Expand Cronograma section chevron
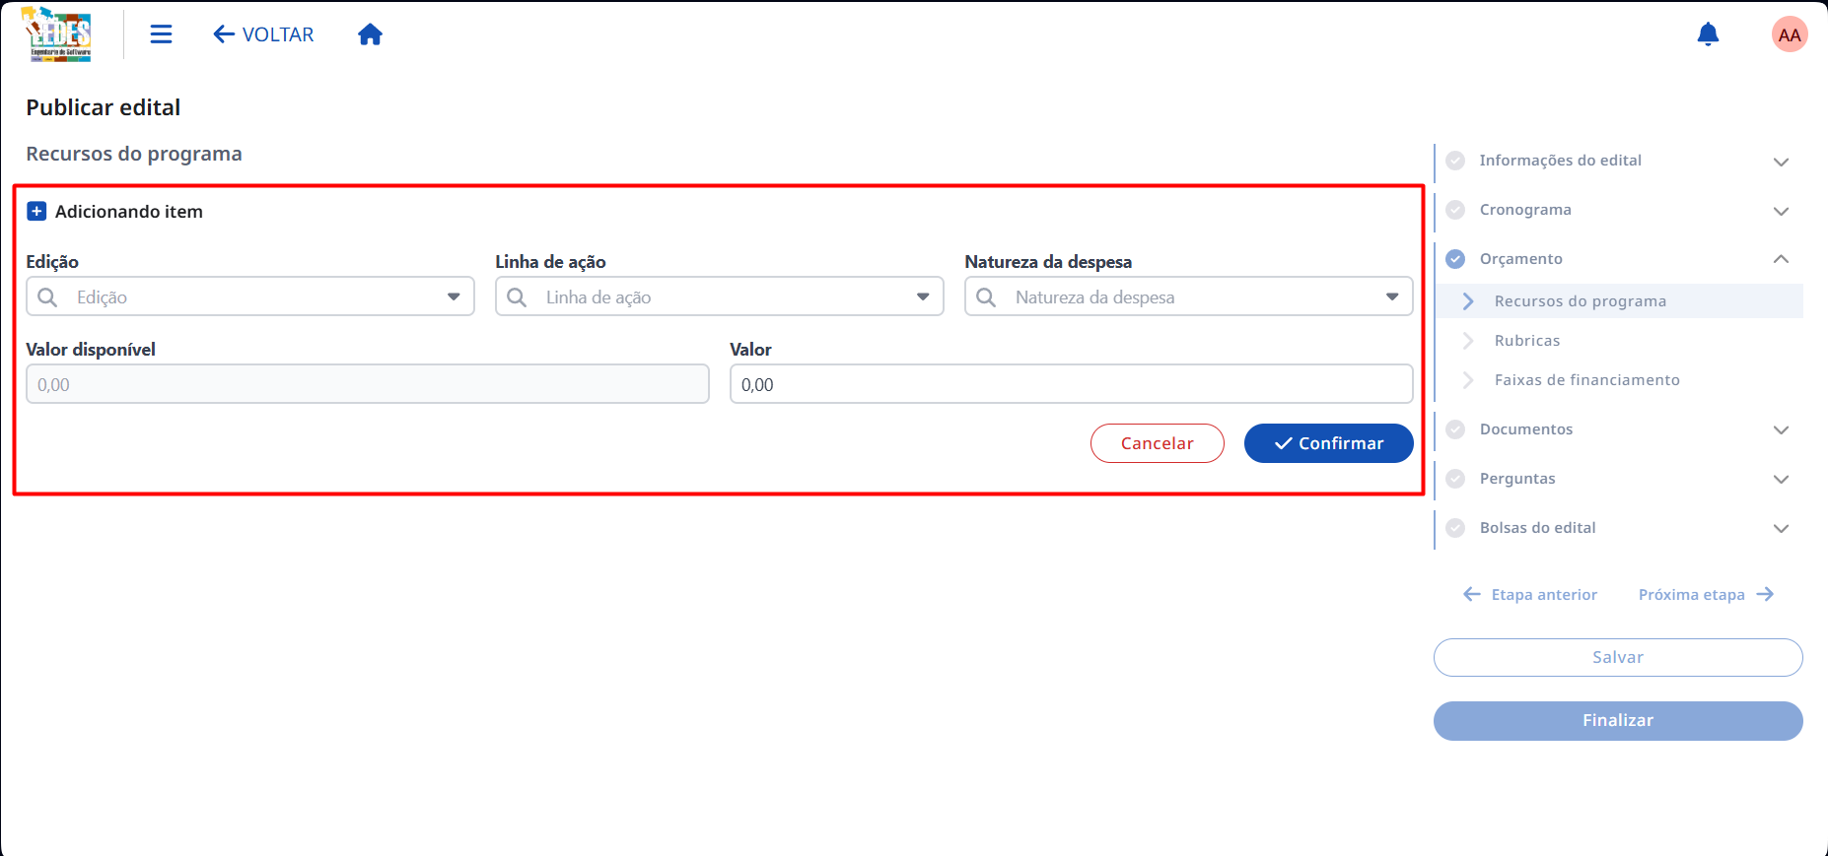The image size is (1828, 856). click(x=1781, y=211)
